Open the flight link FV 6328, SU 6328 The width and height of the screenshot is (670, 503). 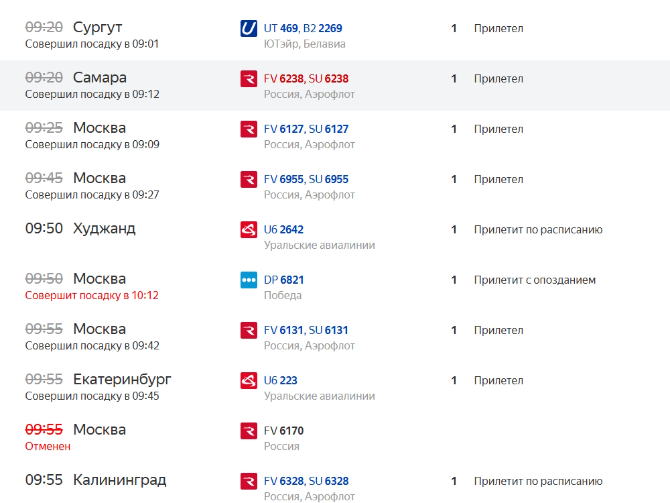[x=306, y=481]
